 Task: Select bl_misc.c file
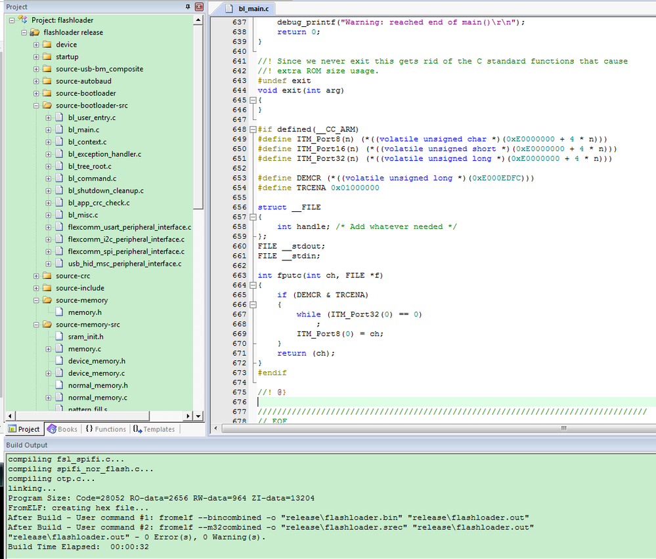(83, 215)
